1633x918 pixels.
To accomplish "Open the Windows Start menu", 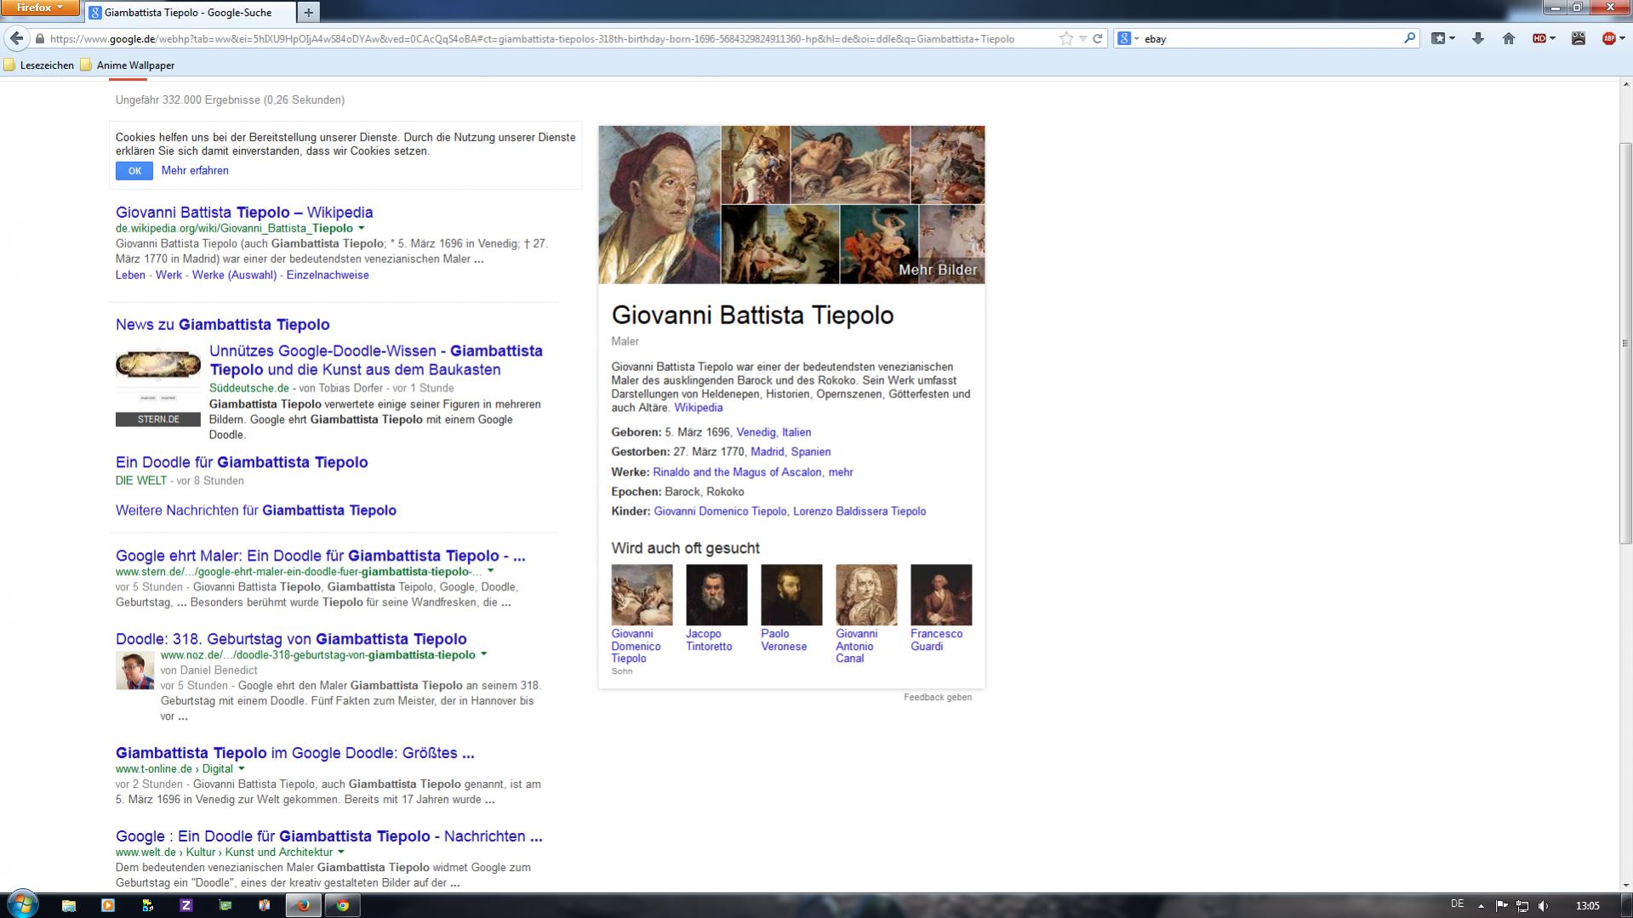I will coord(23,904).
